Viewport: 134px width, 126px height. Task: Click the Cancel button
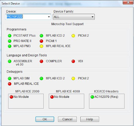click(x=67, y=119)
